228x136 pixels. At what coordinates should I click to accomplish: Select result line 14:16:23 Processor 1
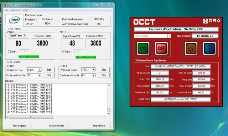[x=29, y=85]
